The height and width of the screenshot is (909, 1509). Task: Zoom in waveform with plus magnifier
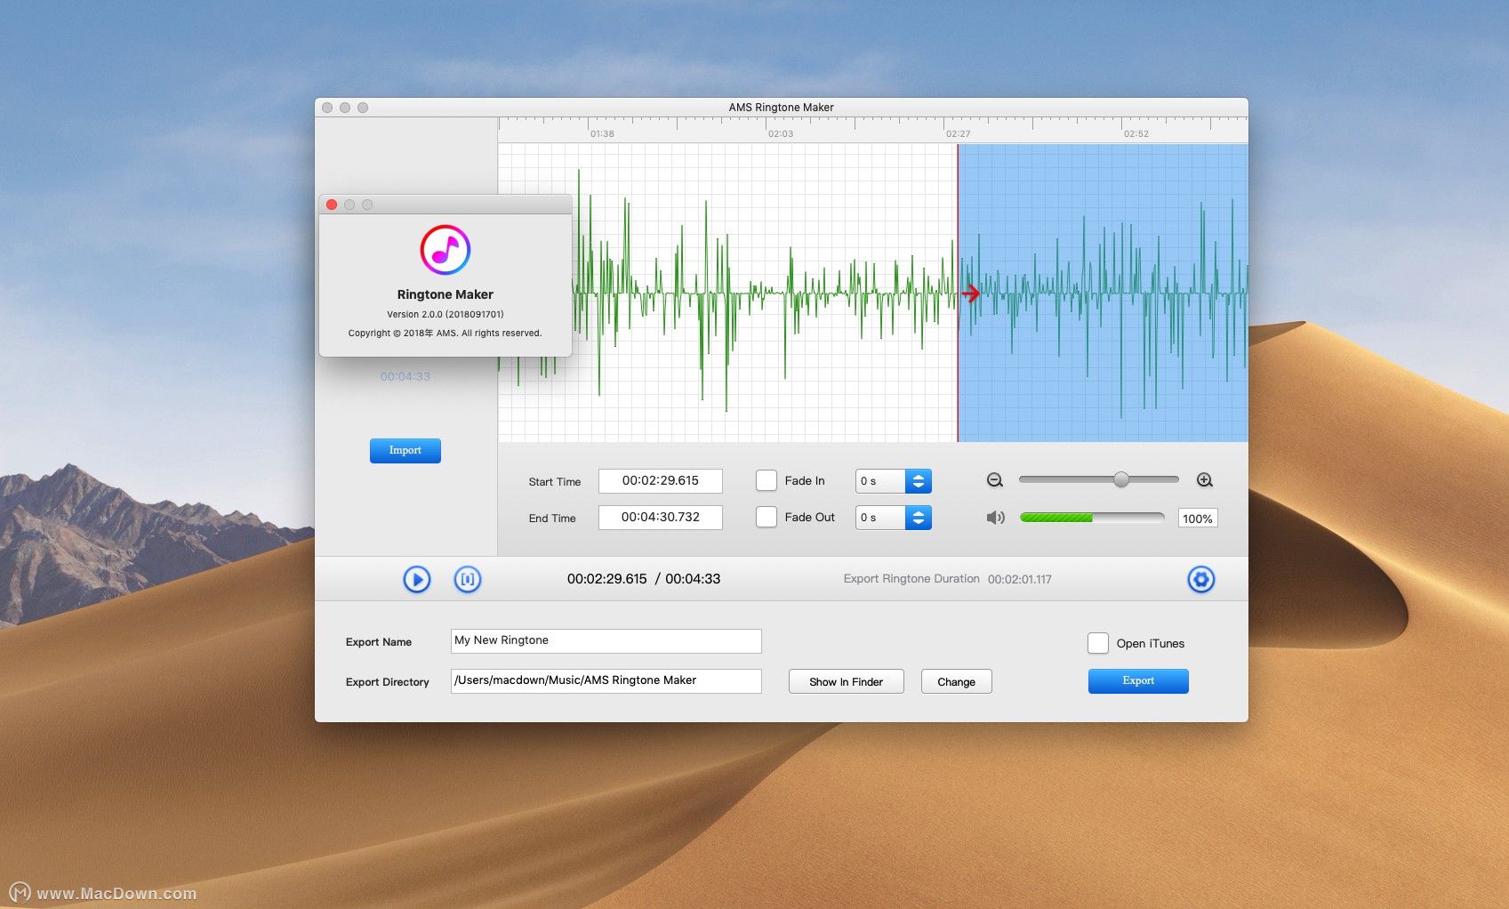pyautogui.click(x=1205, y=480)
